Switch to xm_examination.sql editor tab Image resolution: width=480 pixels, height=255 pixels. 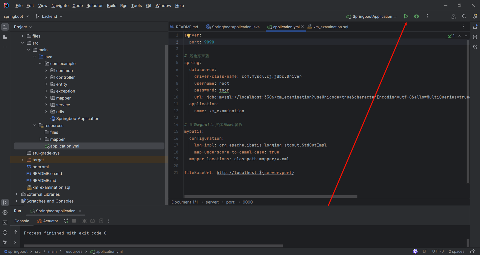[328, 27]
